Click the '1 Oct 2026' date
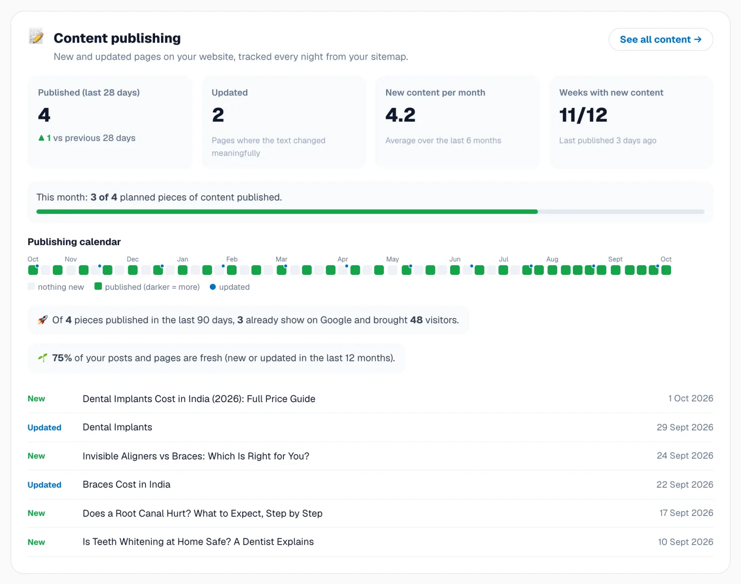Image resolution: width=741 pixels, height=584 pixels. [691, 398]
